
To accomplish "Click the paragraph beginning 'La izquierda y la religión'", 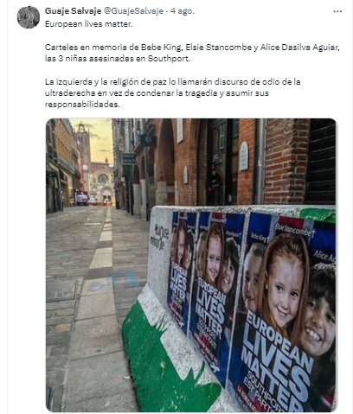I will click(172, 92).
